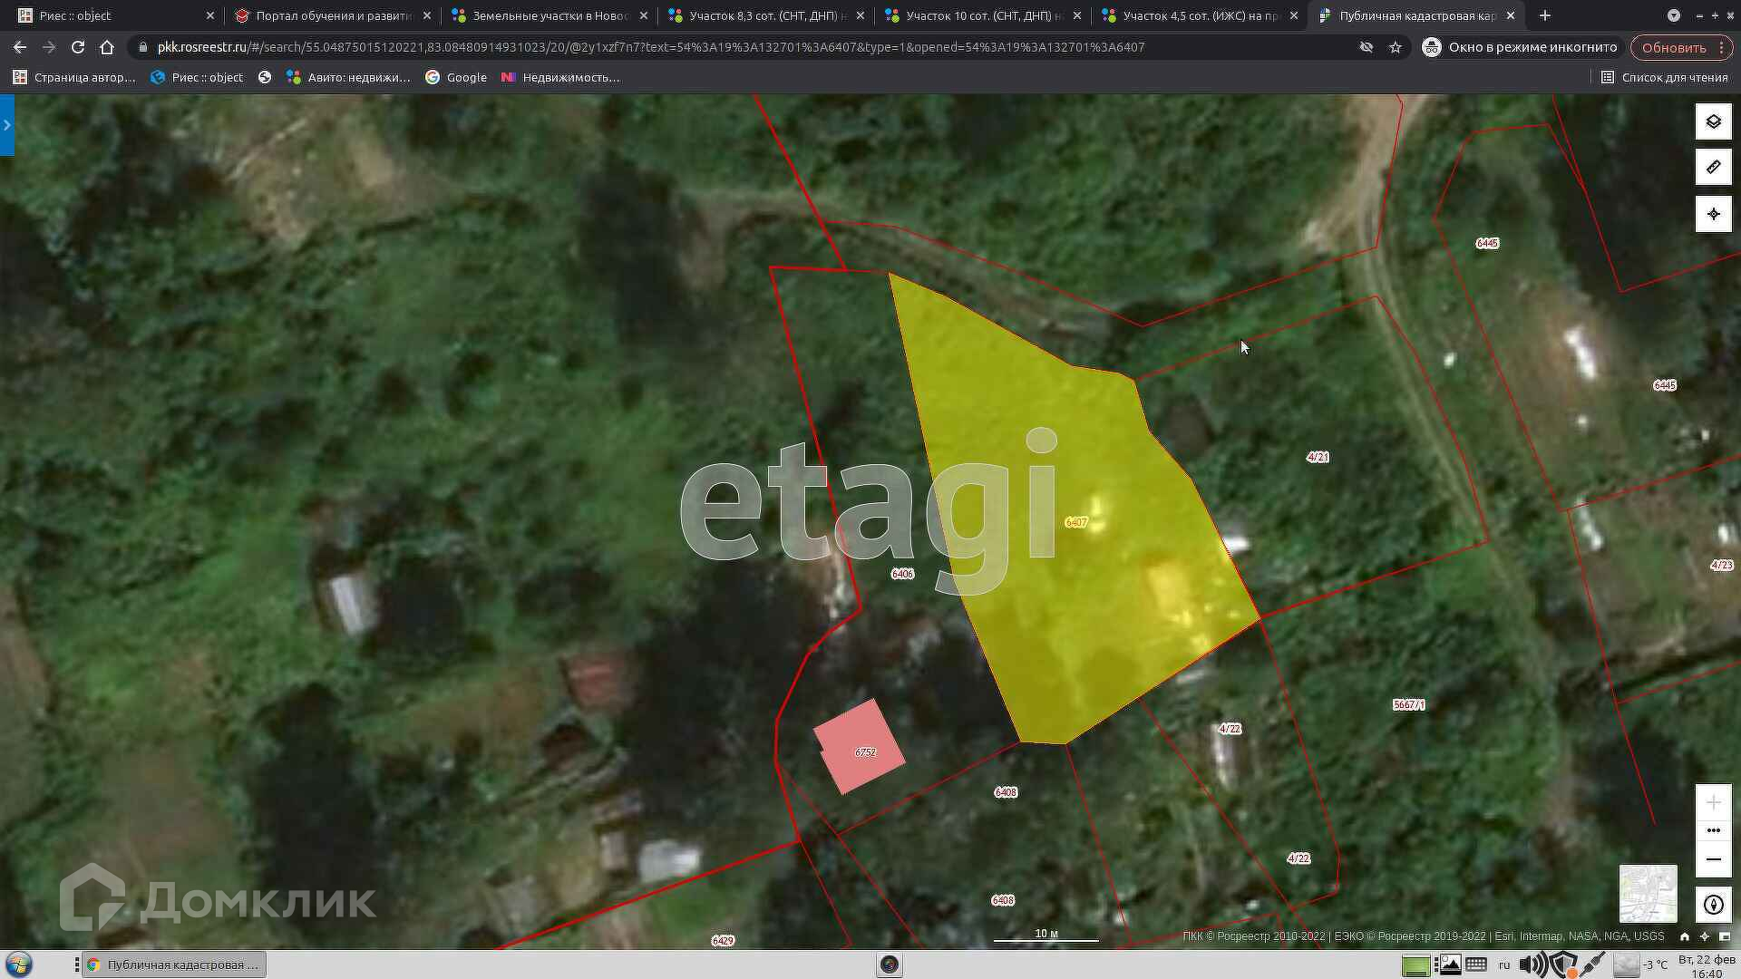Viewport: 1741px width, 979px height.
Task: Bookmark this page with the star icon
Action: pyautogui.click(x=1396, y=47)
